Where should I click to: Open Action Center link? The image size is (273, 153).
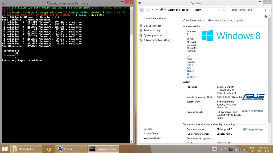click(x=151, y=133)
